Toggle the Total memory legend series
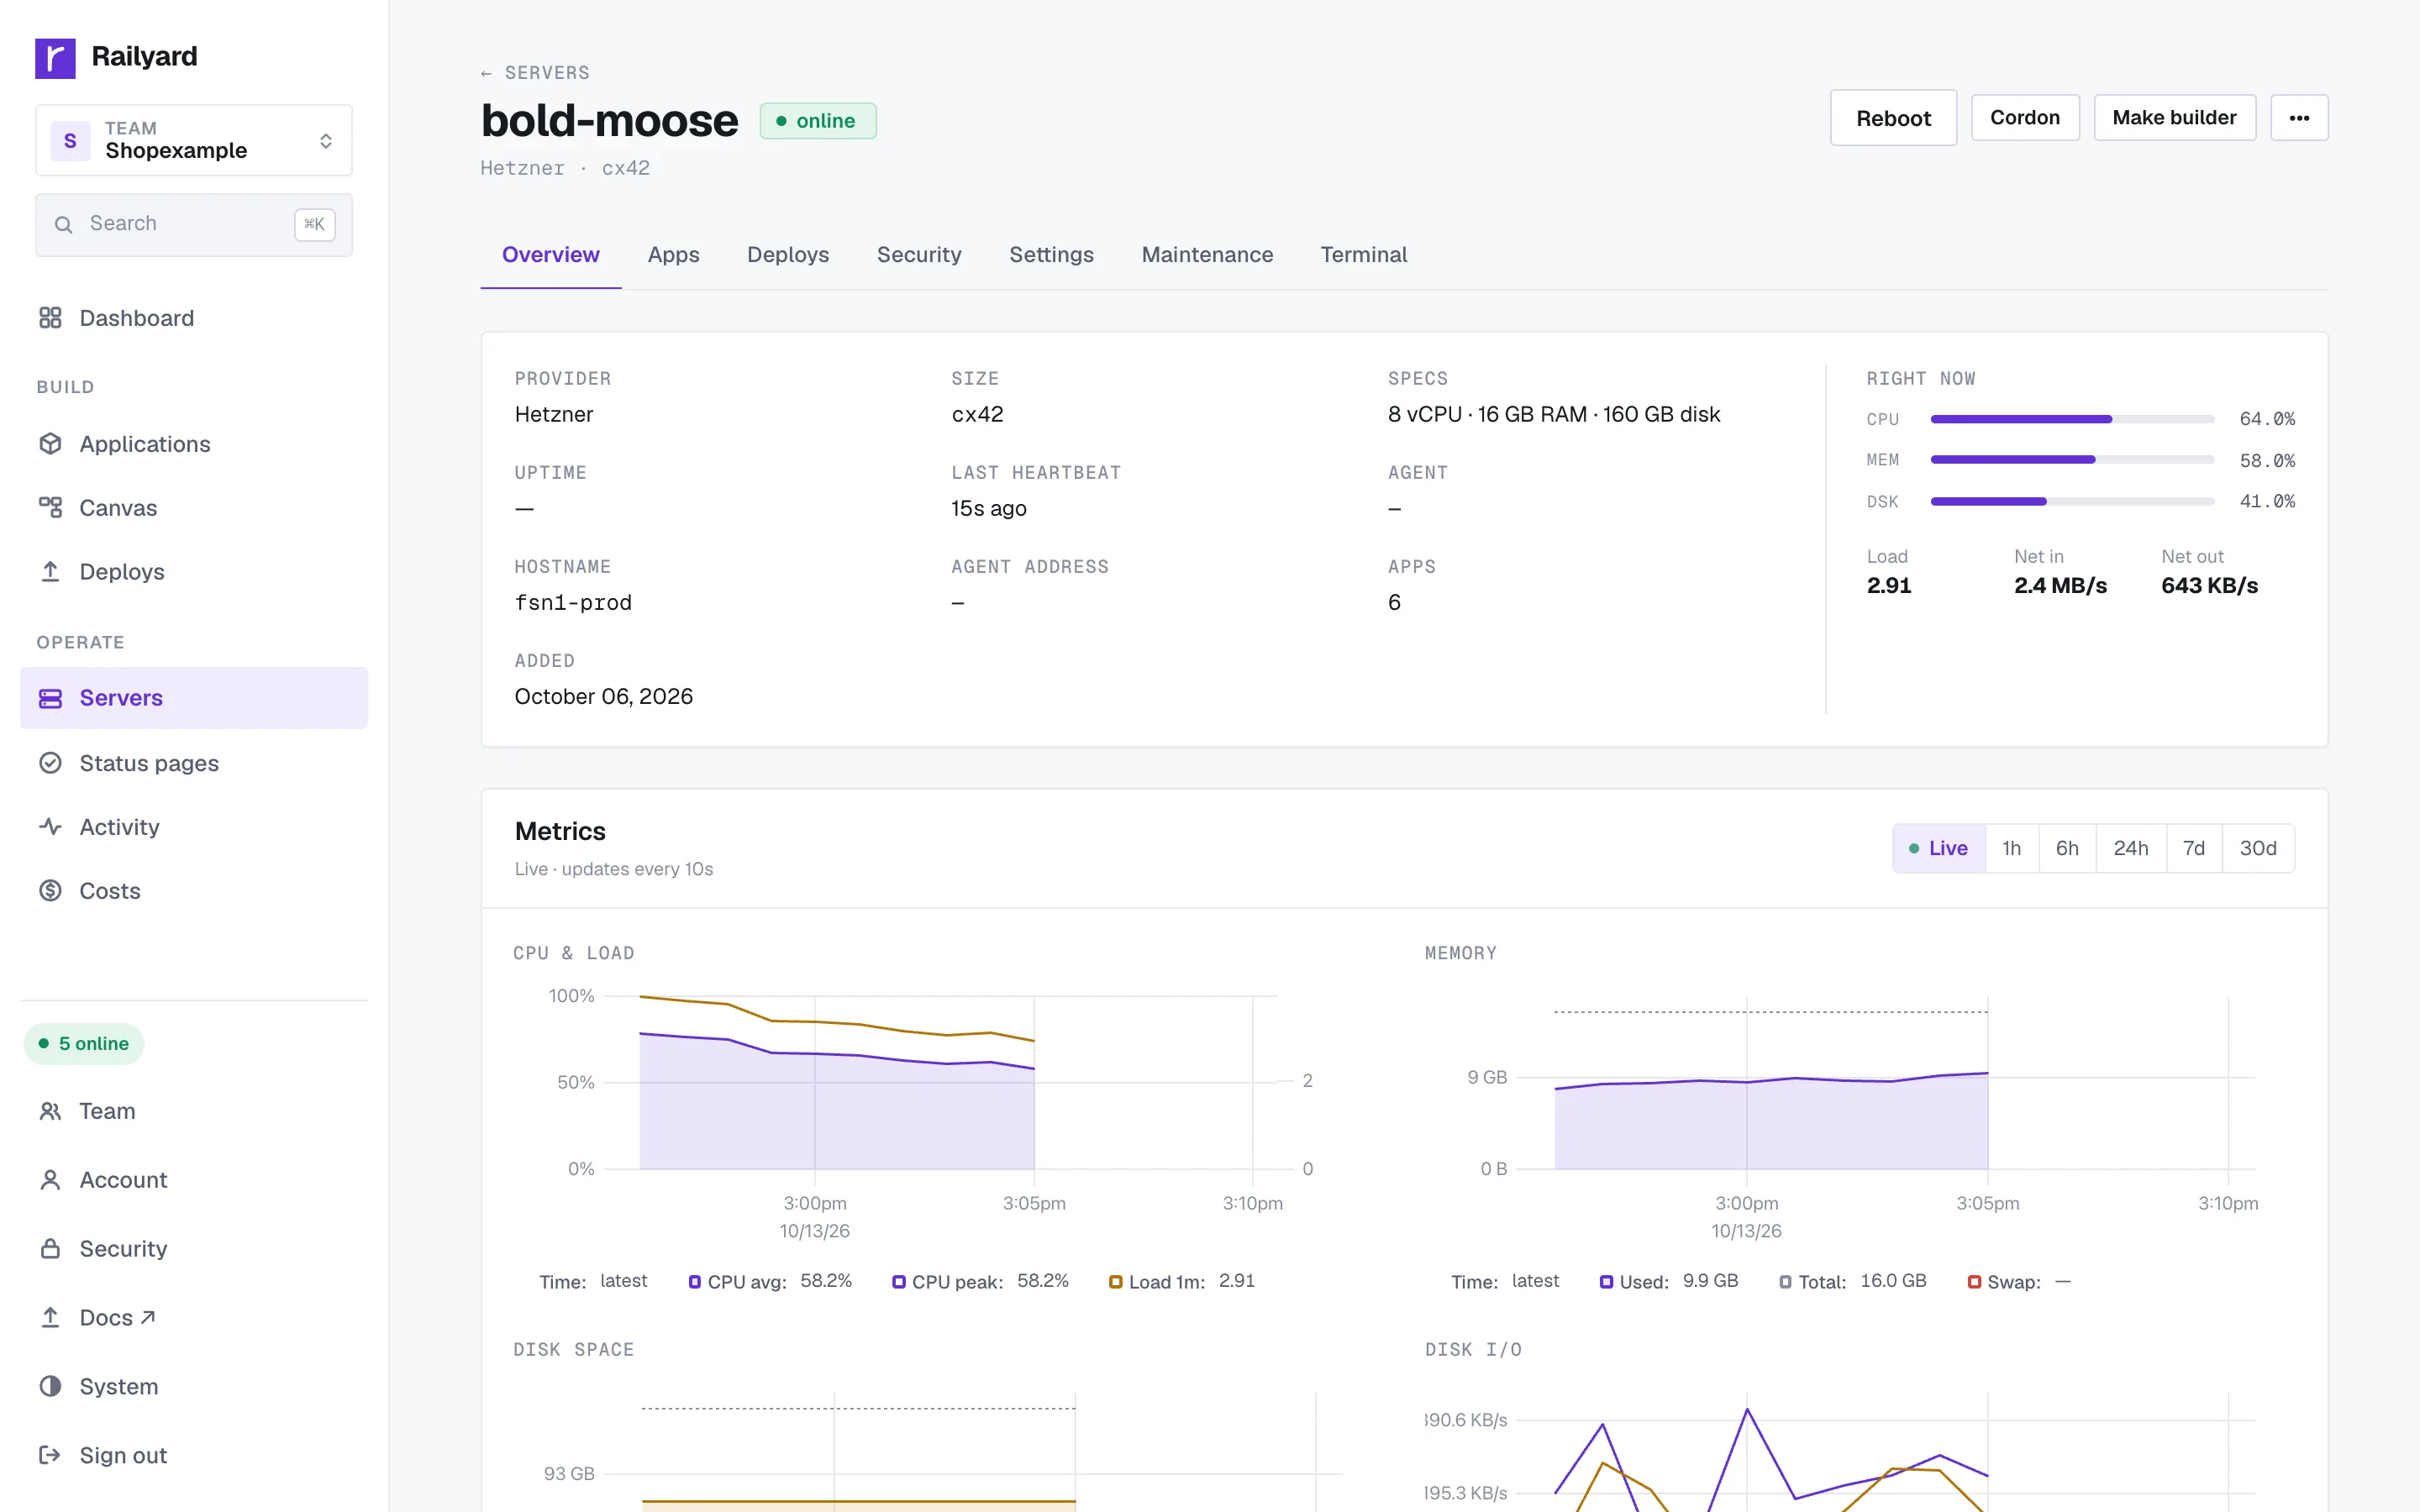This screenshot has height=1512, width=2420. pos(1853,1282)
